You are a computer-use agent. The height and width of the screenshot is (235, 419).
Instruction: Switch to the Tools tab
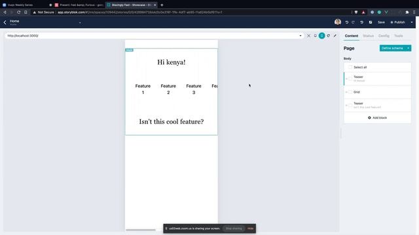tap(399, 36)
